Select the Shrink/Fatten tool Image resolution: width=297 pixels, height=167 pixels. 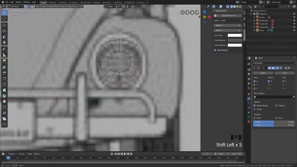click(x=4, y=113)
